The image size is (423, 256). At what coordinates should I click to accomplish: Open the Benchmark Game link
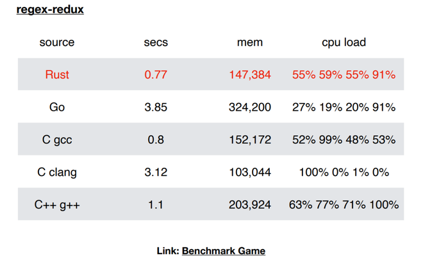pyautogui.click(x=224, y=251)
